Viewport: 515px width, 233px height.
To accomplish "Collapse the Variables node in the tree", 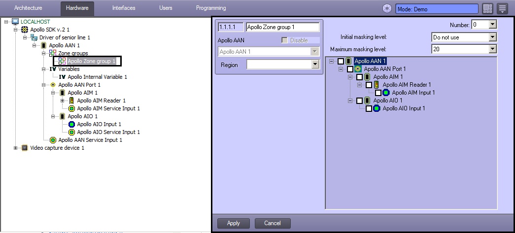I will (x=44, y=69).
